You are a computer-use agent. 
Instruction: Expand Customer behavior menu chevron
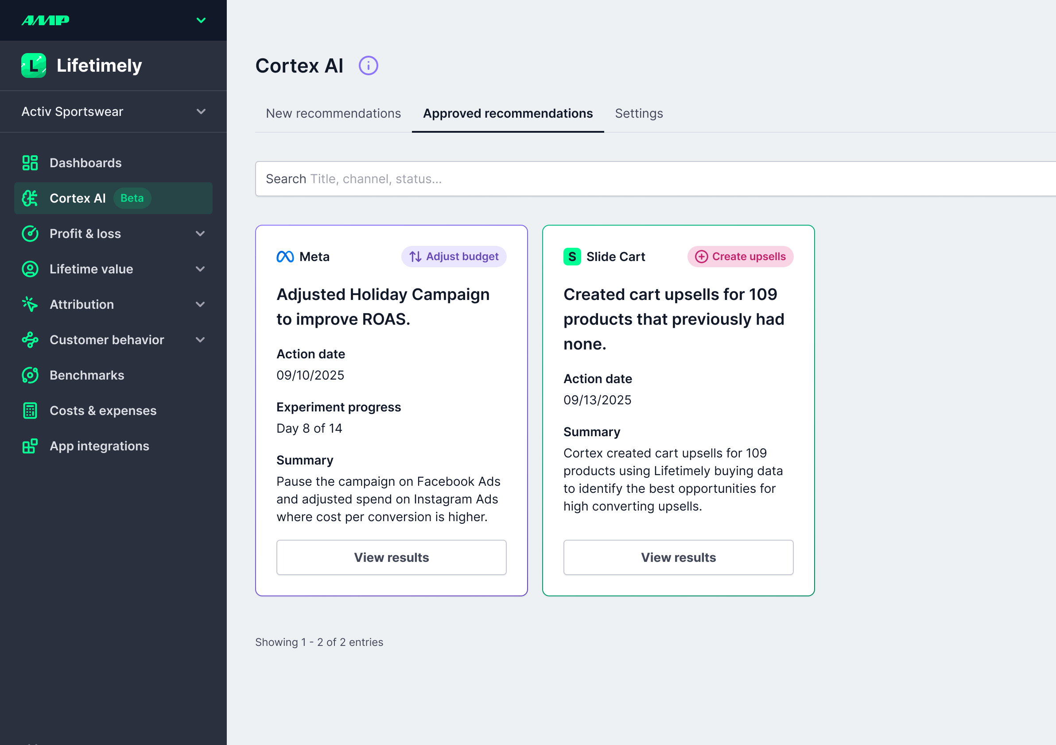click(200, 340)
